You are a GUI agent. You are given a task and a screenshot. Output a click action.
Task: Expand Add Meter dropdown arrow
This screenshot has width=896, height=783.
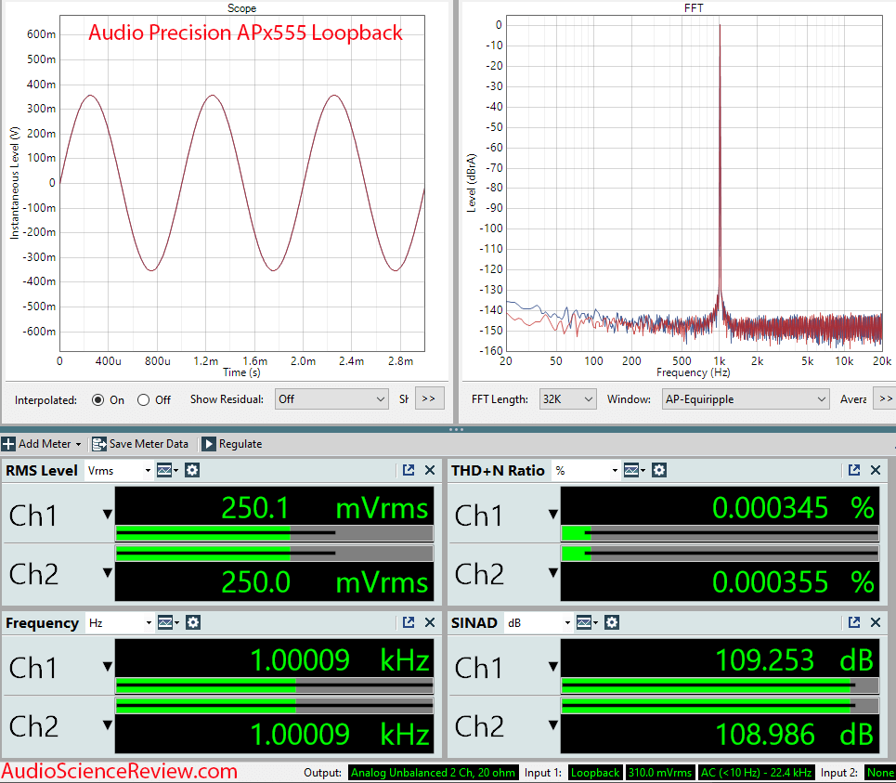pos(78,444)
